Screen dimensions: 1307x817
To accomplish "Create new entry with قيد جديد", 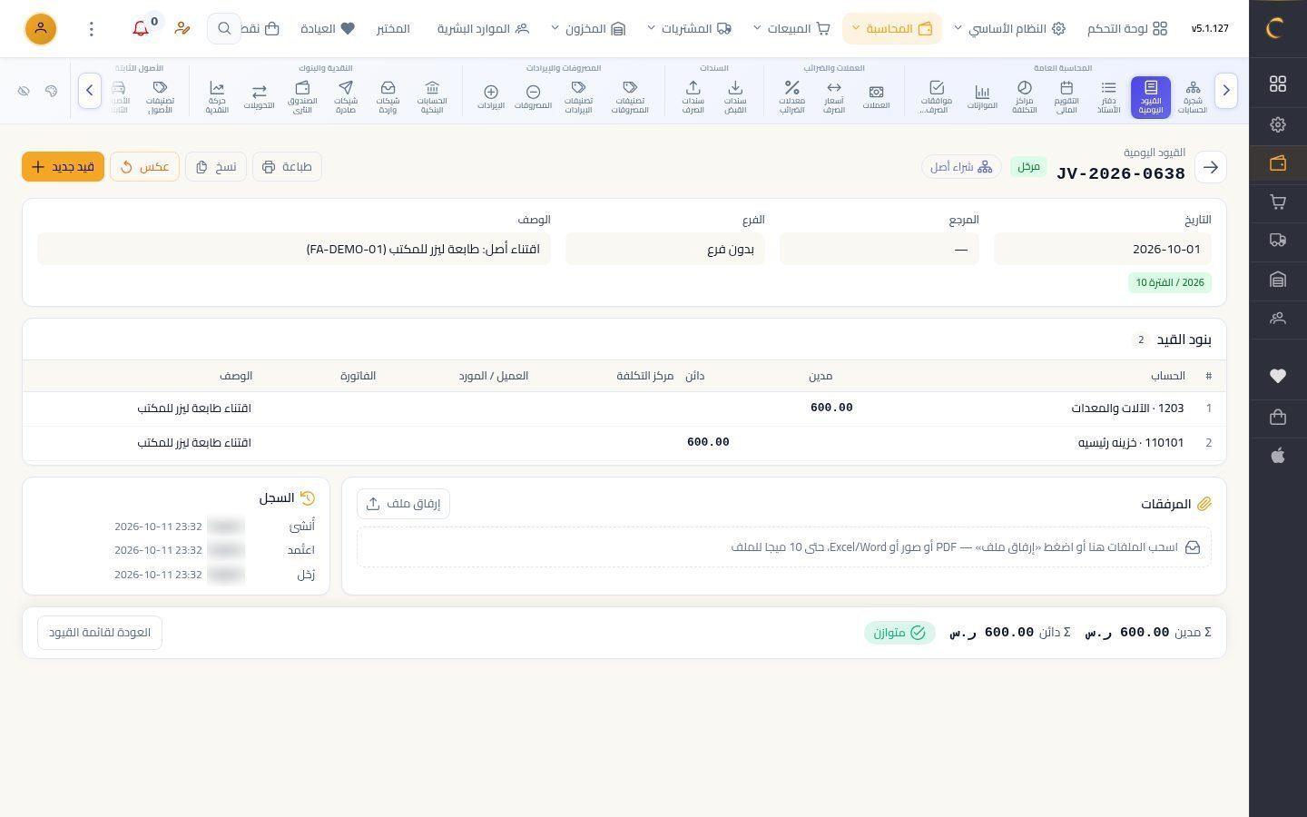I will [x=64, y=167].
